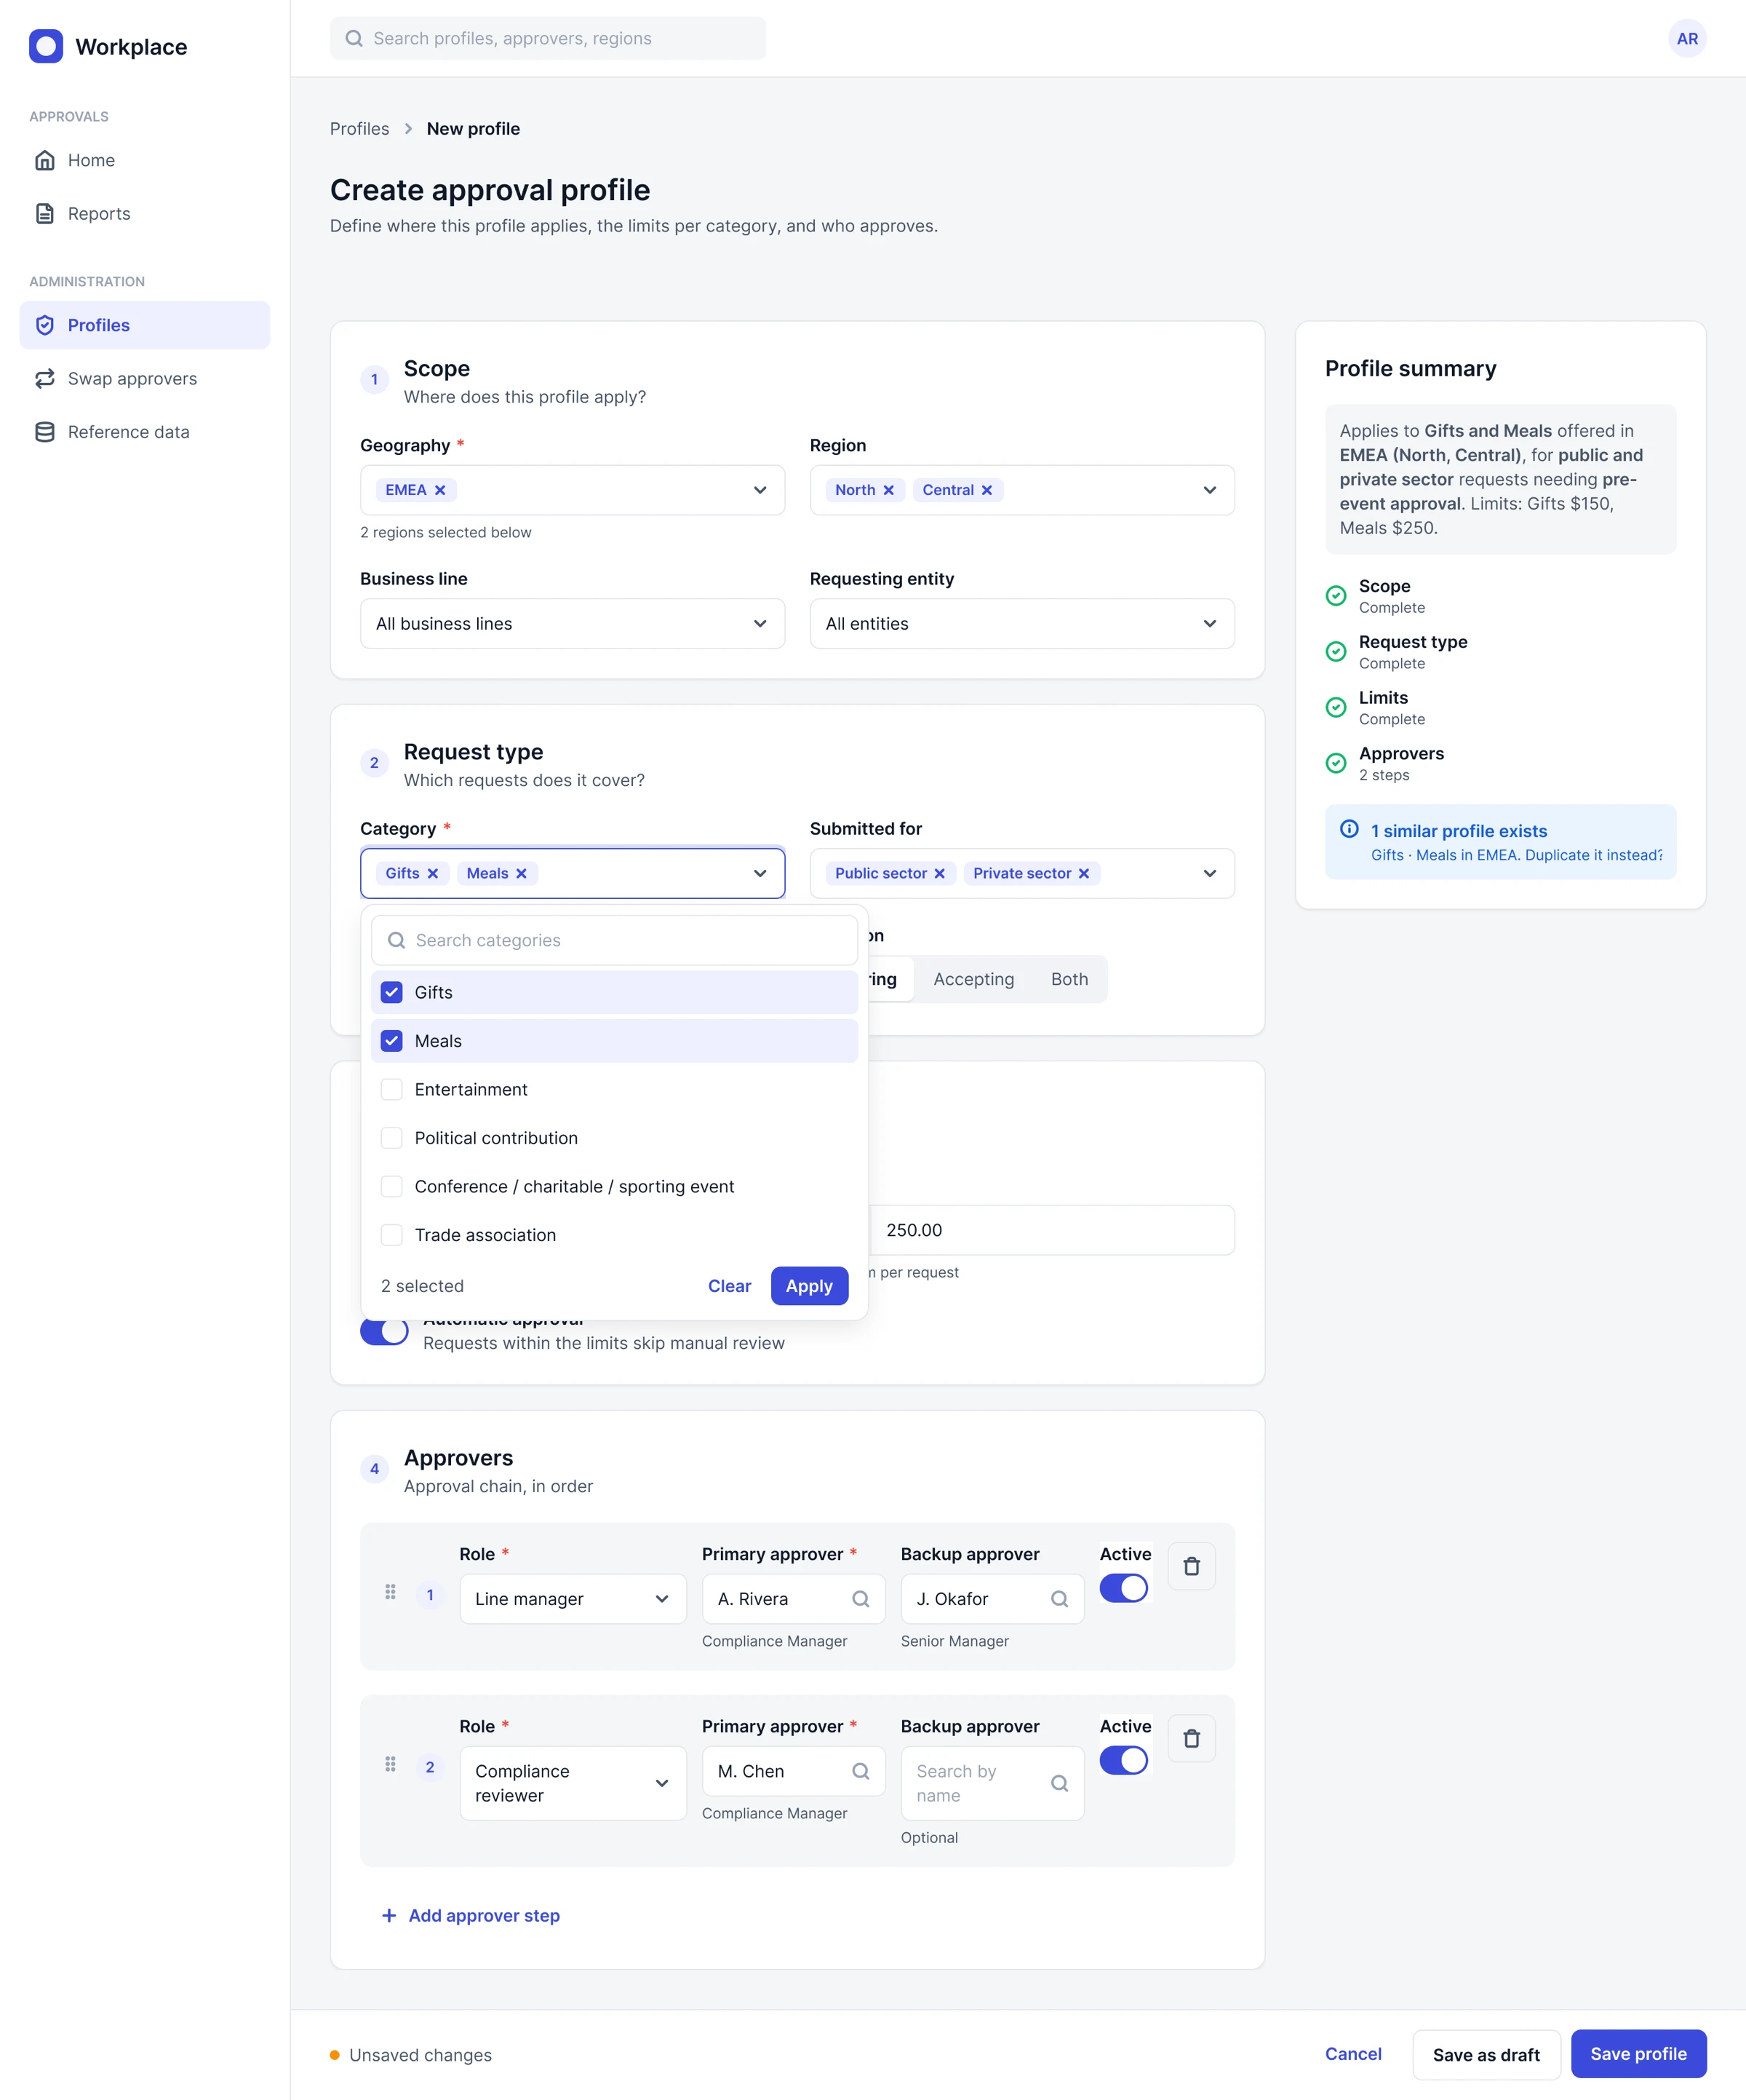The width and height of the screenshot is (1746, 2100).
Task: Remove the Gifts category chip
Action: 433,873
